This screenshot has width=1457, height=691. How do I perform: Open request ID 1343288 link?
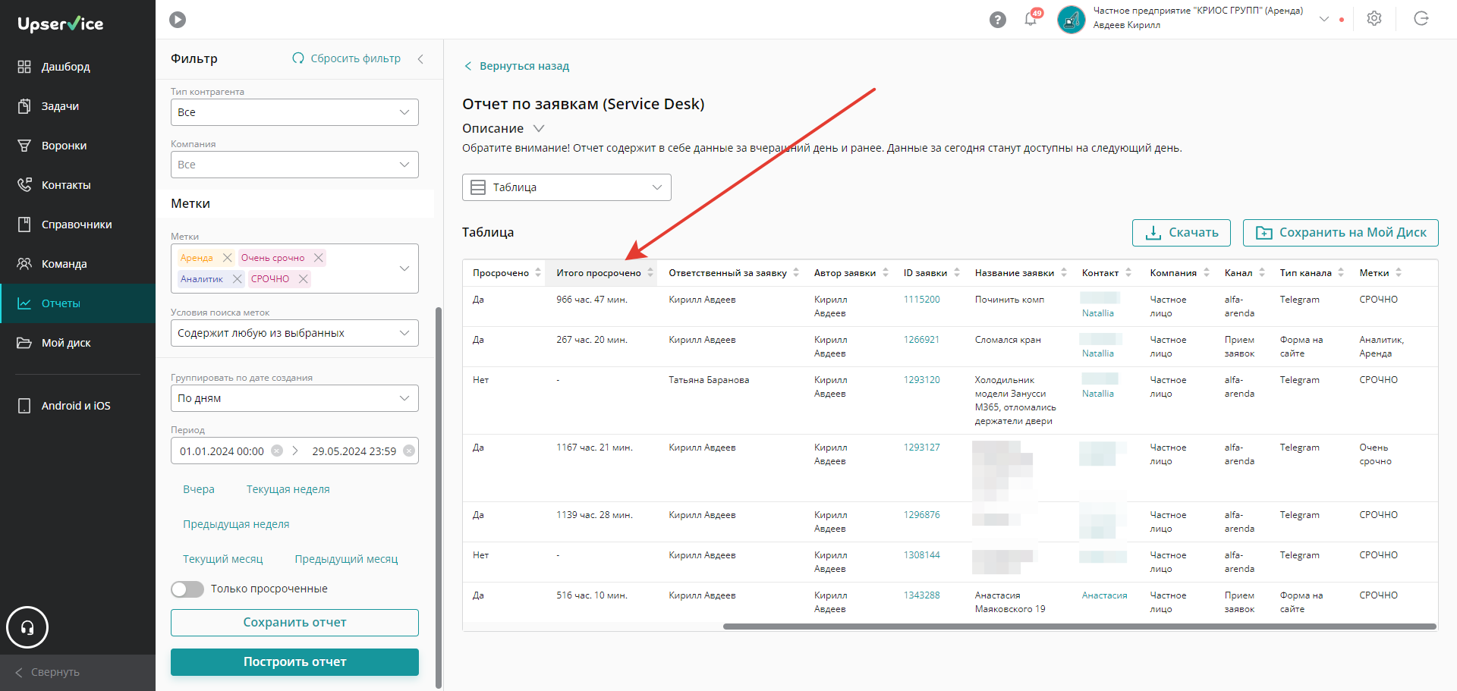click(x=921, y=595)
